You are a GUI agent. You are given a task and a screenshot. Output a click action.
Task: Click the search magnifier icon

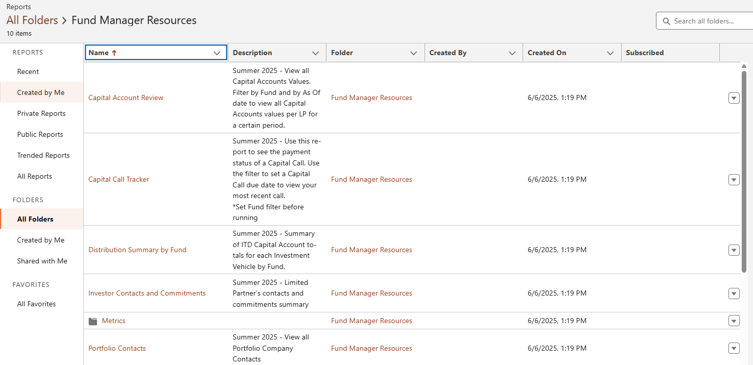coord(666,21)
